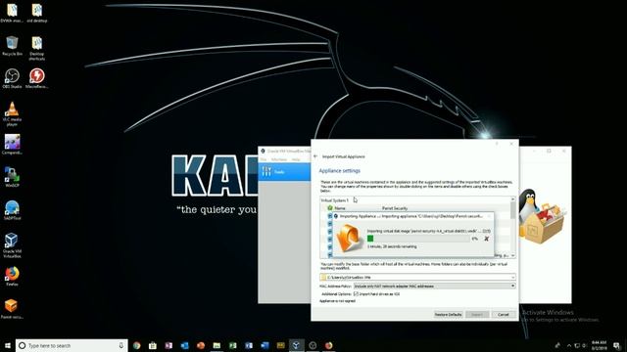The height and width of the screenshot is (352, 627).
Task: Launch the SADPTool desktop shortcut
Action: [12, 210]
